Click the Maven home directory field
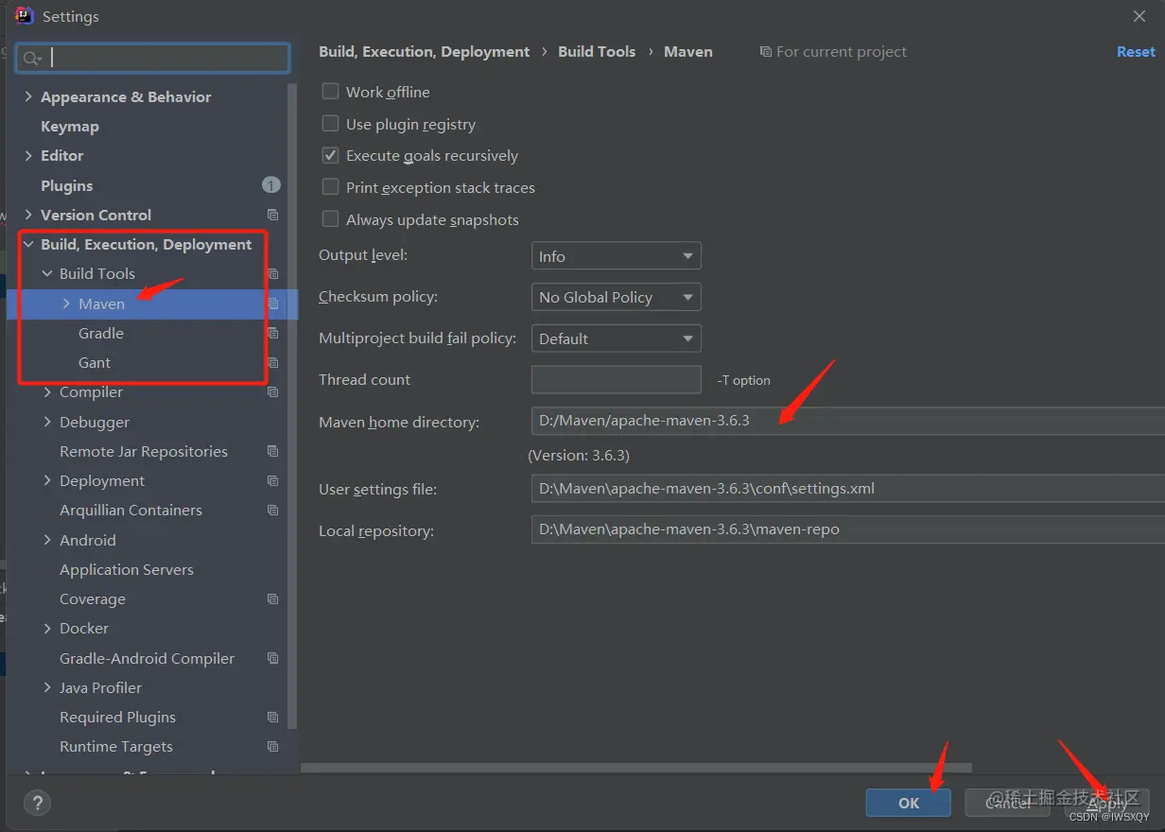The image size is (1165, 832). pos(848,421)
